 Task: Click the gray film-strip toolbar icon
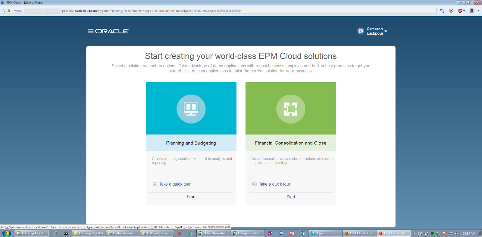(472, 11)
